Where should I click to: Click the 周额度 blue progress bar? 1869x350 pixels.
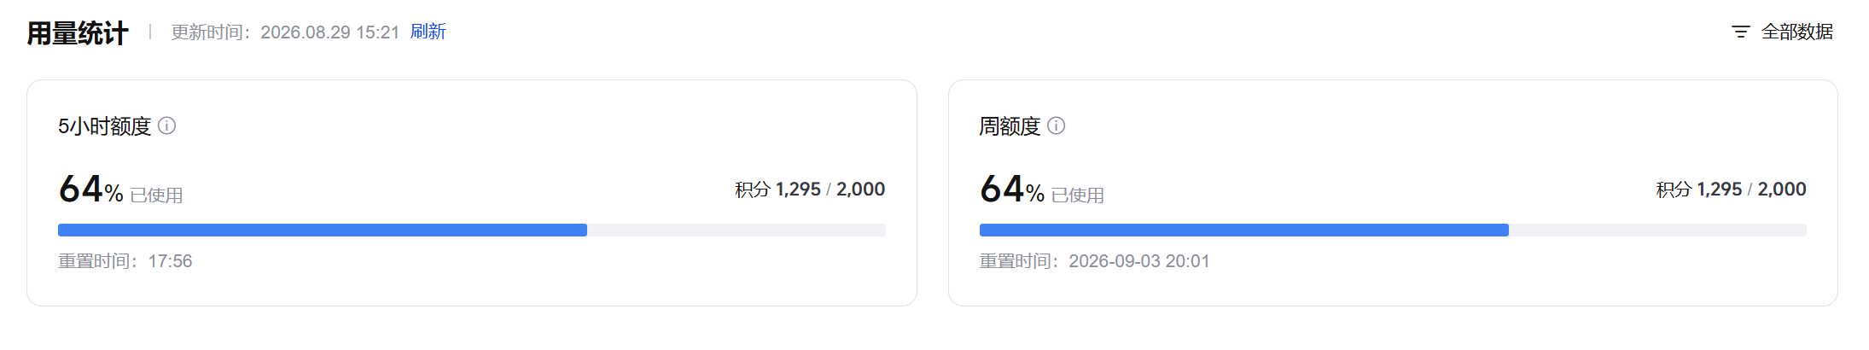point(1244,230)
